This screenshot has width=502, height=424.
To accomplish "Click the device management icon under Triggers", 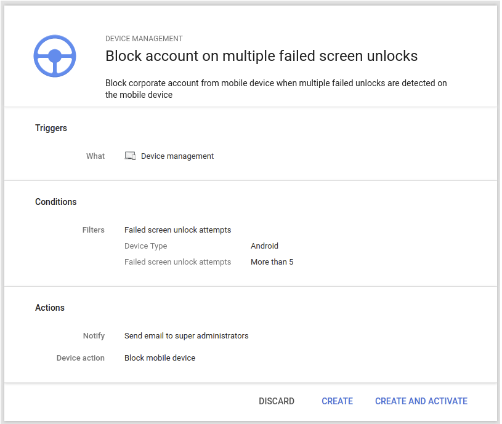I will (x=130, y=156).
